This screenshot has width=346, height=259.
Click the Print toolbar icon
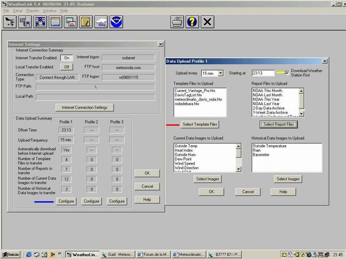pyautogui.click(x=177, y=22)
